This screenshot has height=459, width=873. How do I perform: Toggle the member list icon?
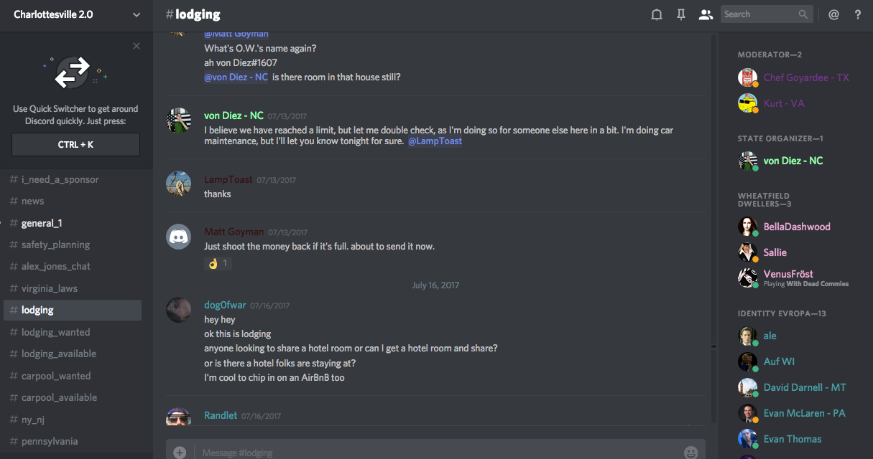(706, 14)
